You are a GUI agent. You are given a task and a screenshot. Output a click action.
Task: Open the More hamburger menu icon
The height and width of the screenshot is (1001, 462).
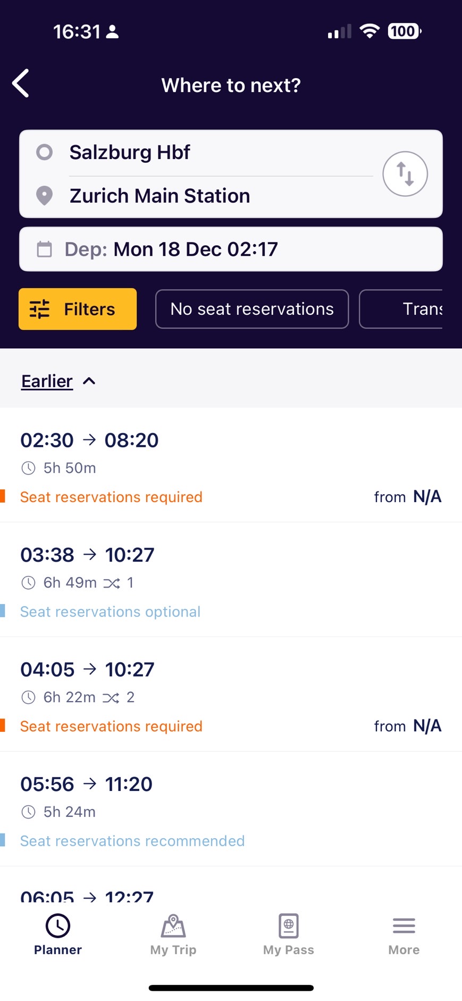tap(404, 926)
